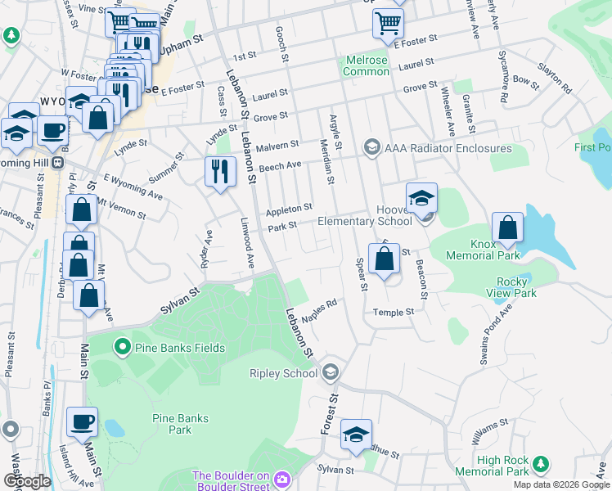Select the Spear St label
612x491 pixels.
click(362, 274)
